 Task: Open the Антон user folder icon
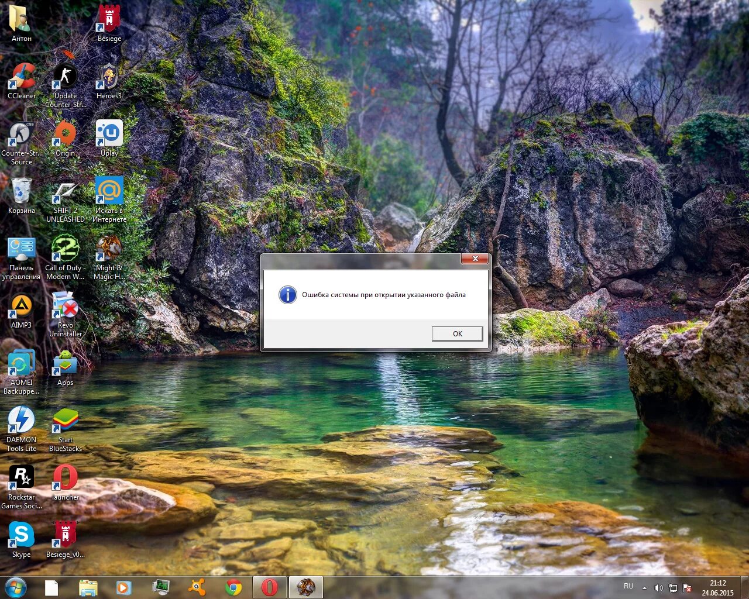pyautogui.click(x=22, y=23)
